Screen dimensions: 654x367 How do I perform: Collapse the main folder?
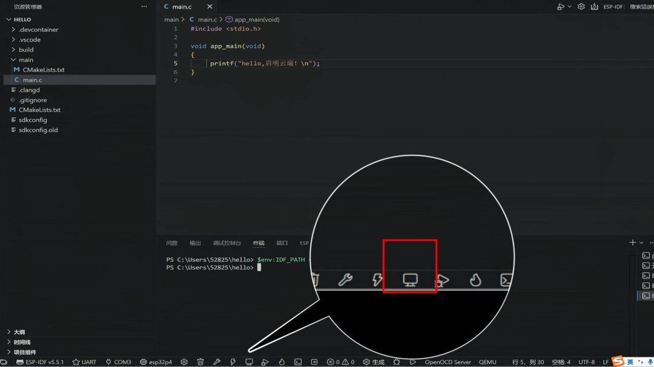pyautogui.click(x=13, y=60)
